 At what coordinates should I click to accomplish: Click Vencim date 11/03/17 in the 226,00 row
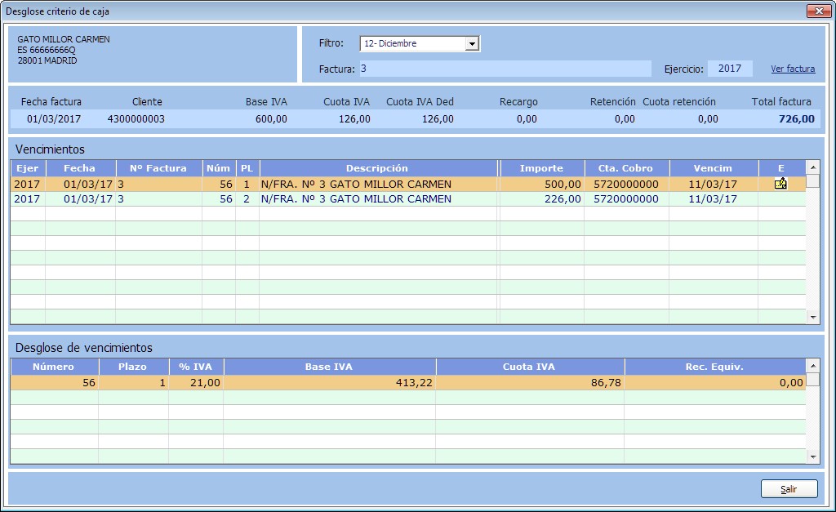714,199
